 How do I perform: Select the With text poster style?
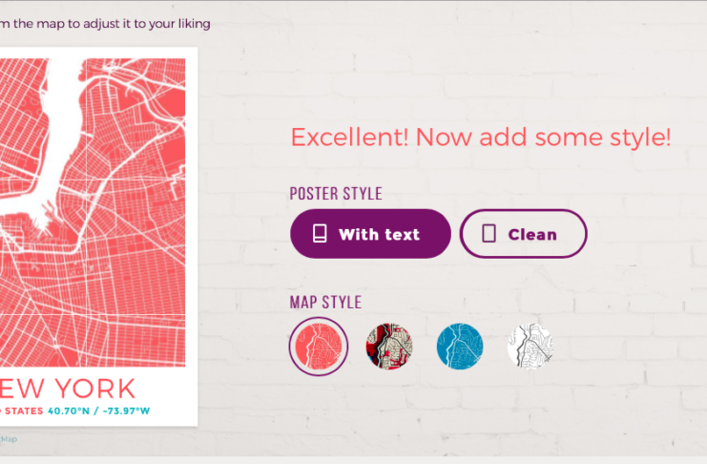tap(370, 234)
